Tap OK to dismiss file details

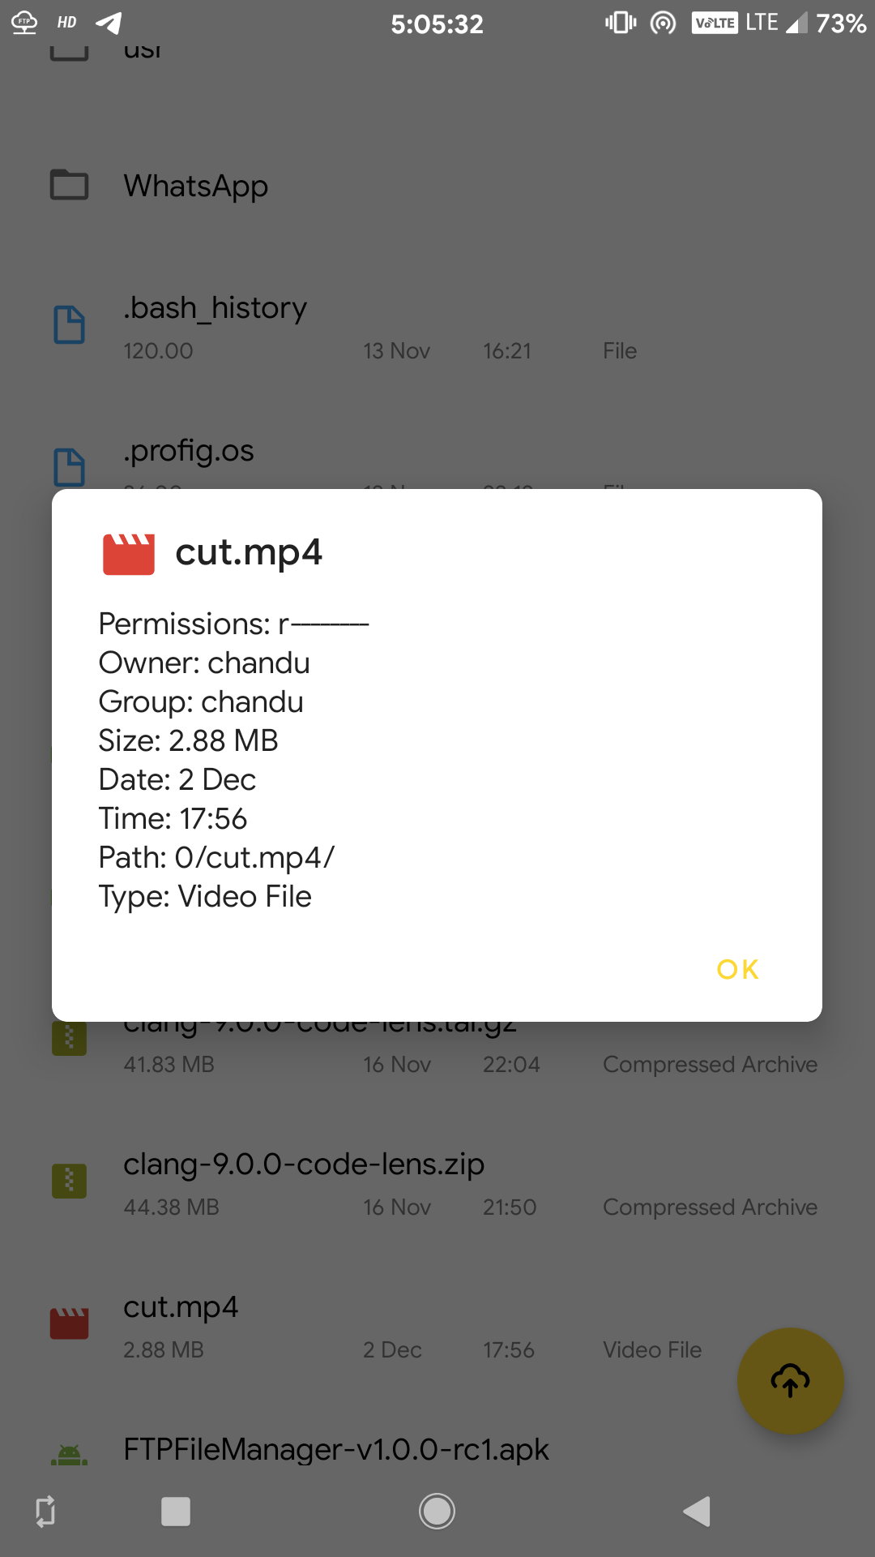737,969
